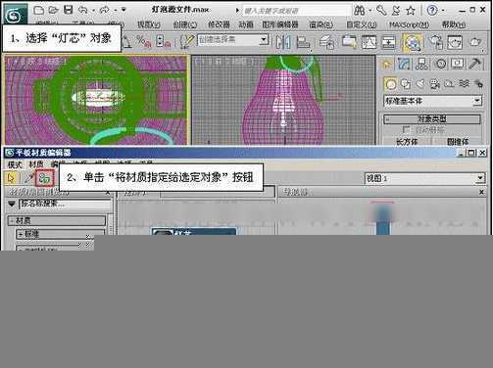This screenshot has height=368, width=493.
Task: Click the highlighted Material Editor icon
Action: 413,43
